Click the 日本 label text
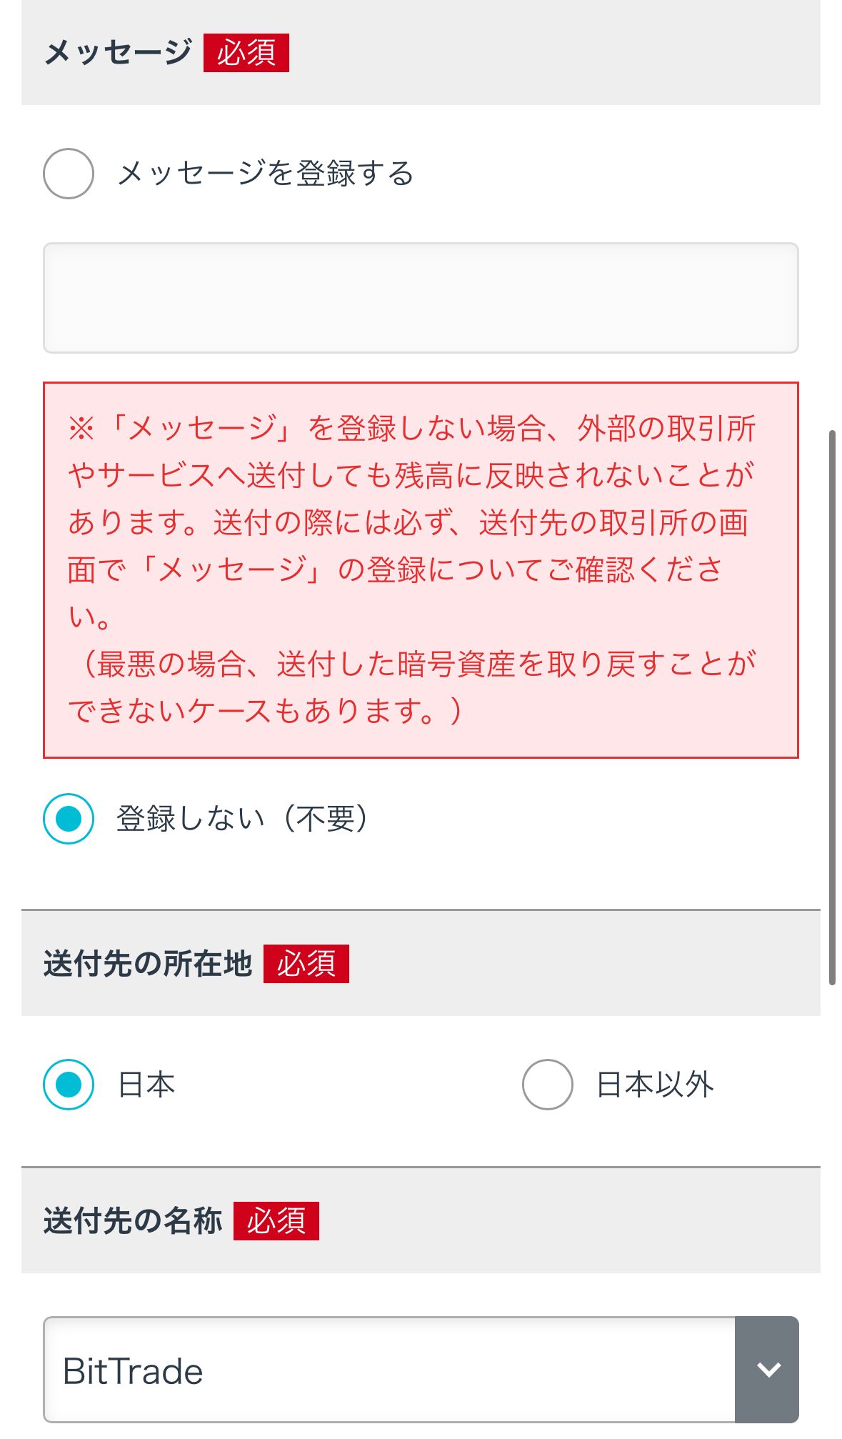 pyautogui.click(x=146, y=1085)
